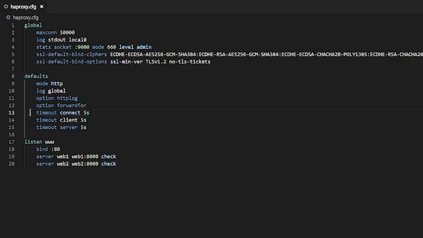Viewport: 423px width, 238px height.
Task: Click 'mode http' on line 9
Action: (x=50, y=84)
